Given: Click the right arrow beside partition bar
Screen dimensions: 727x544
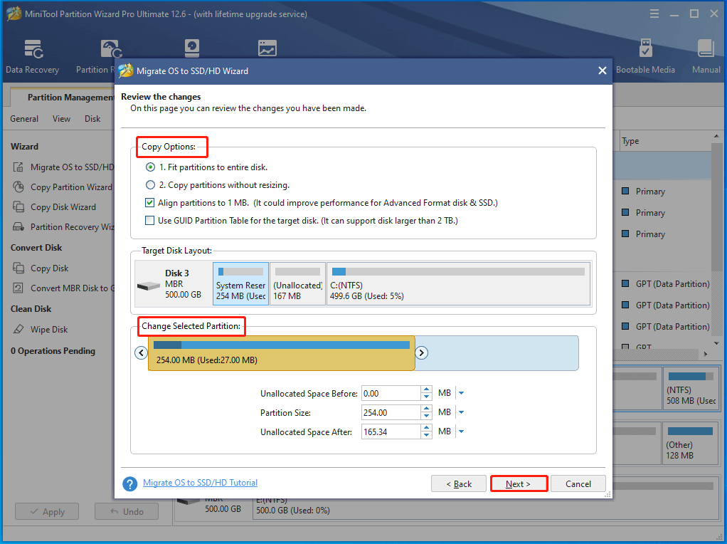Looking at the screenshot, I should coord(422,352).
